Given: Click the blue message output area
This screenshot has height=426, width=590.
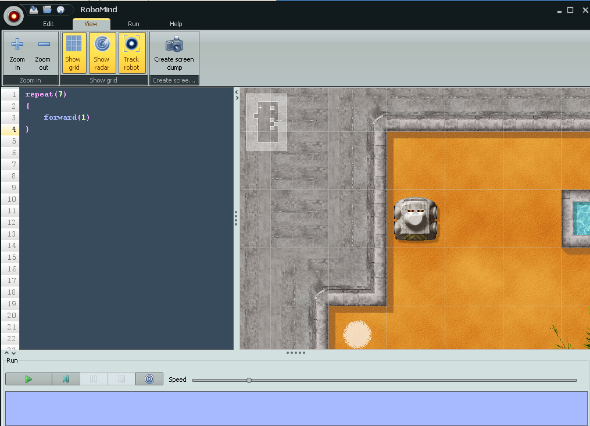Looking at the screenshot, I should tap(296, 409).
